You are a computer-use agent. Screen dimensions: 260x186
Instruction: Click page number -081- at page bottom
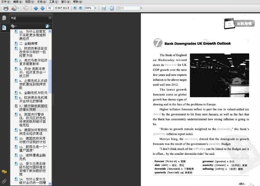point(242,184)
